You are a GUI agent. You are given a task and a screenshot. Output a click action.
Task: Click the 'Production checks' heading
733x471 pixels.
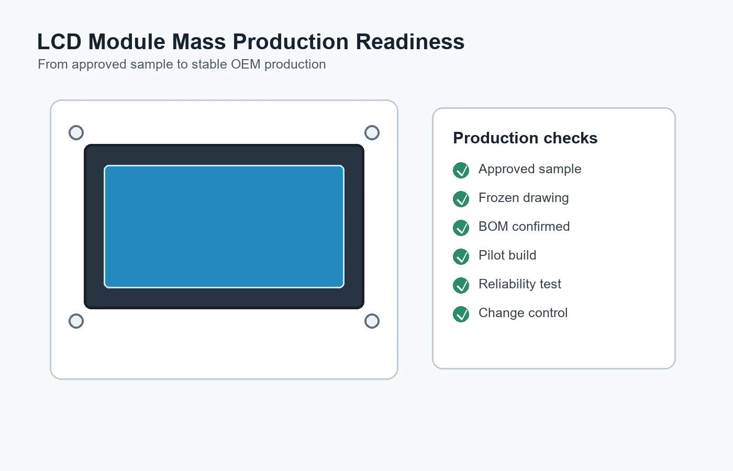click(525, 138)
